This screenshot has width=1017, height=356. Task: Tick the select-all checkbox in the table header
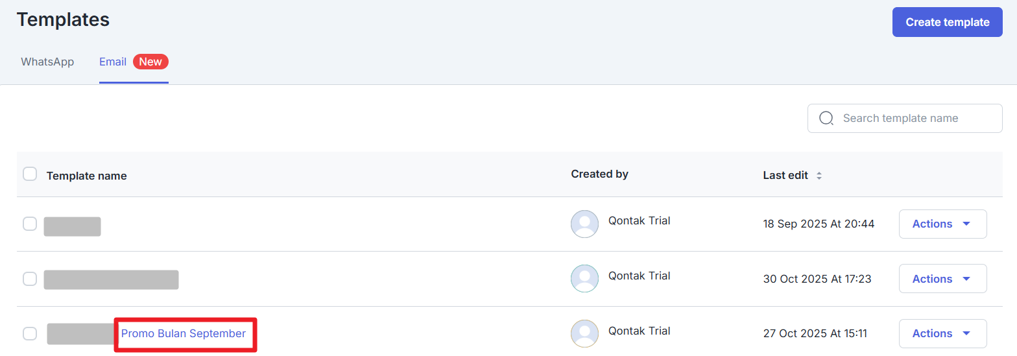point(30,174)
